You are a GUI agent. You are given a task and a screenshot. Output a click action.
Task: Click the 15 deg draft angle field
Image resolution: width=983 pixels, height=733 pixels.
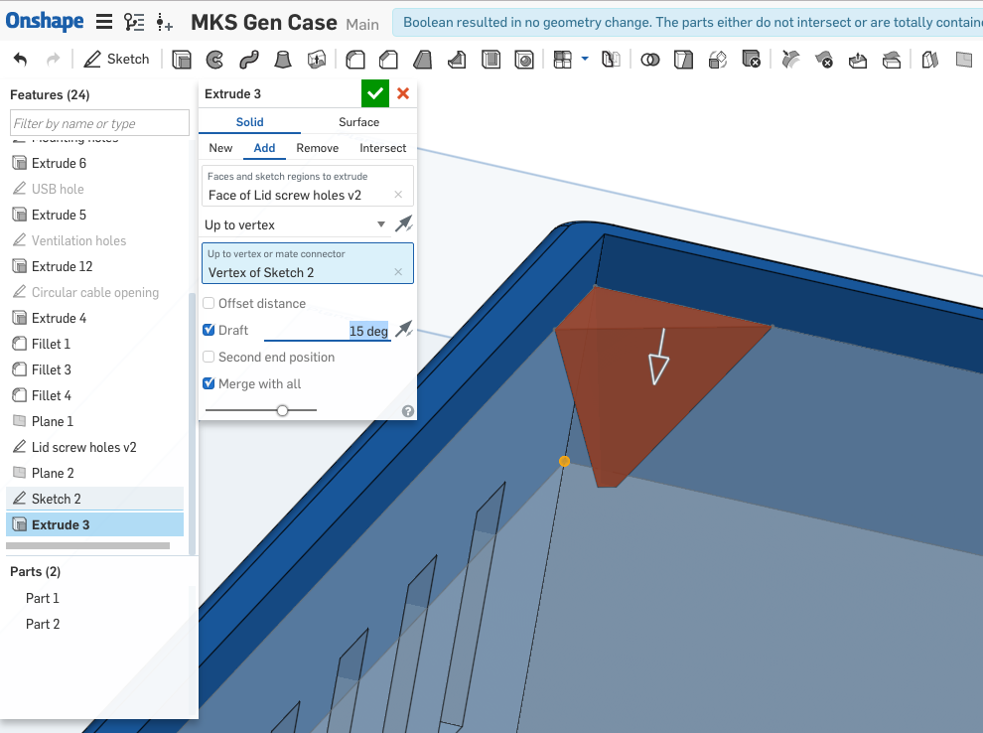(328, 331)
